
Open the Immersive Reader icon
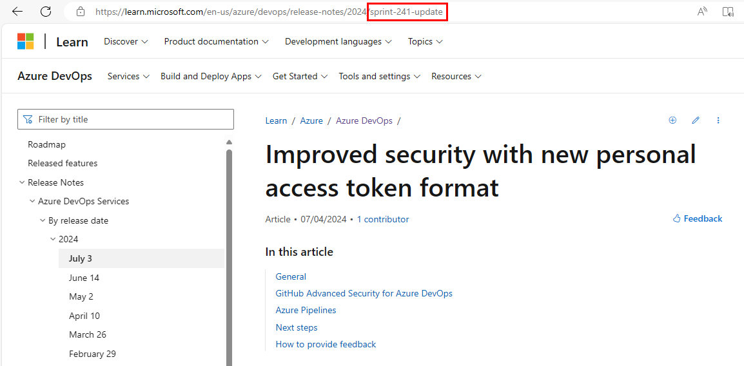728,12
